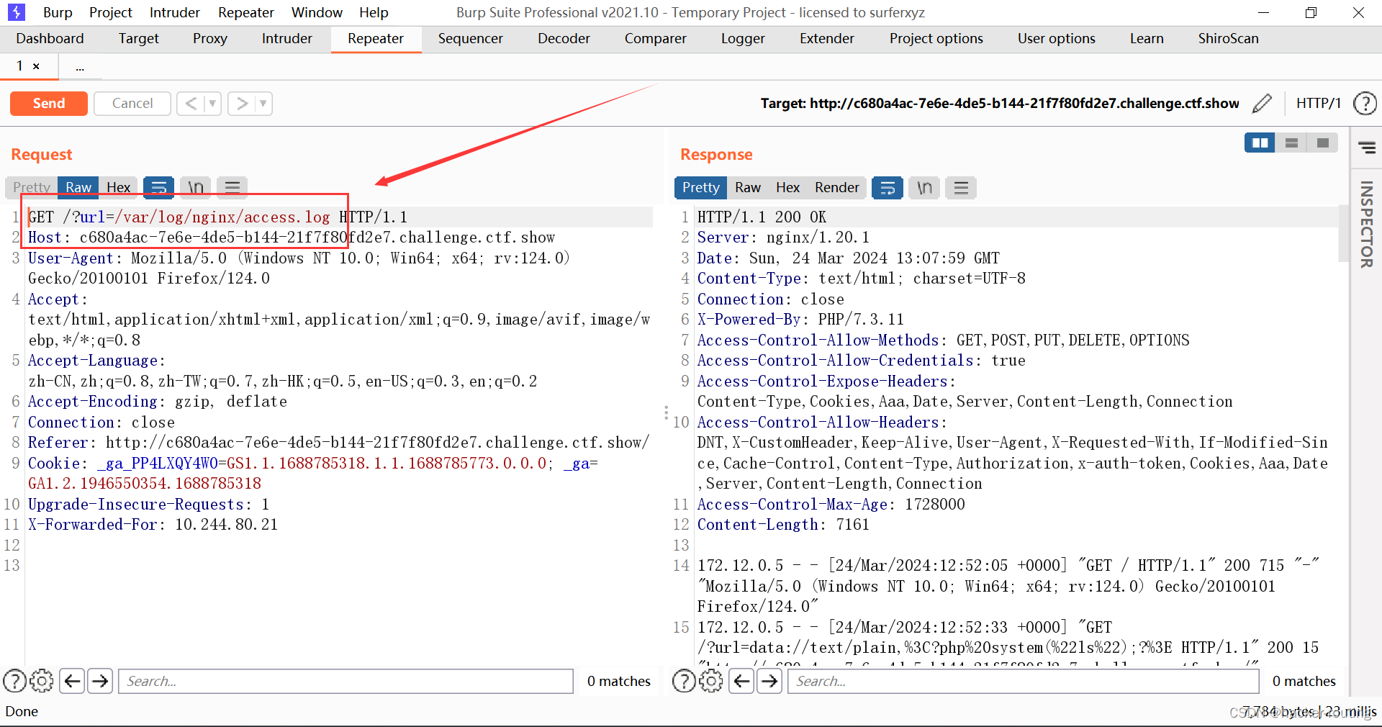Select top-bottom split layout icon
1382x727 pixels.
click(1291, 143)
